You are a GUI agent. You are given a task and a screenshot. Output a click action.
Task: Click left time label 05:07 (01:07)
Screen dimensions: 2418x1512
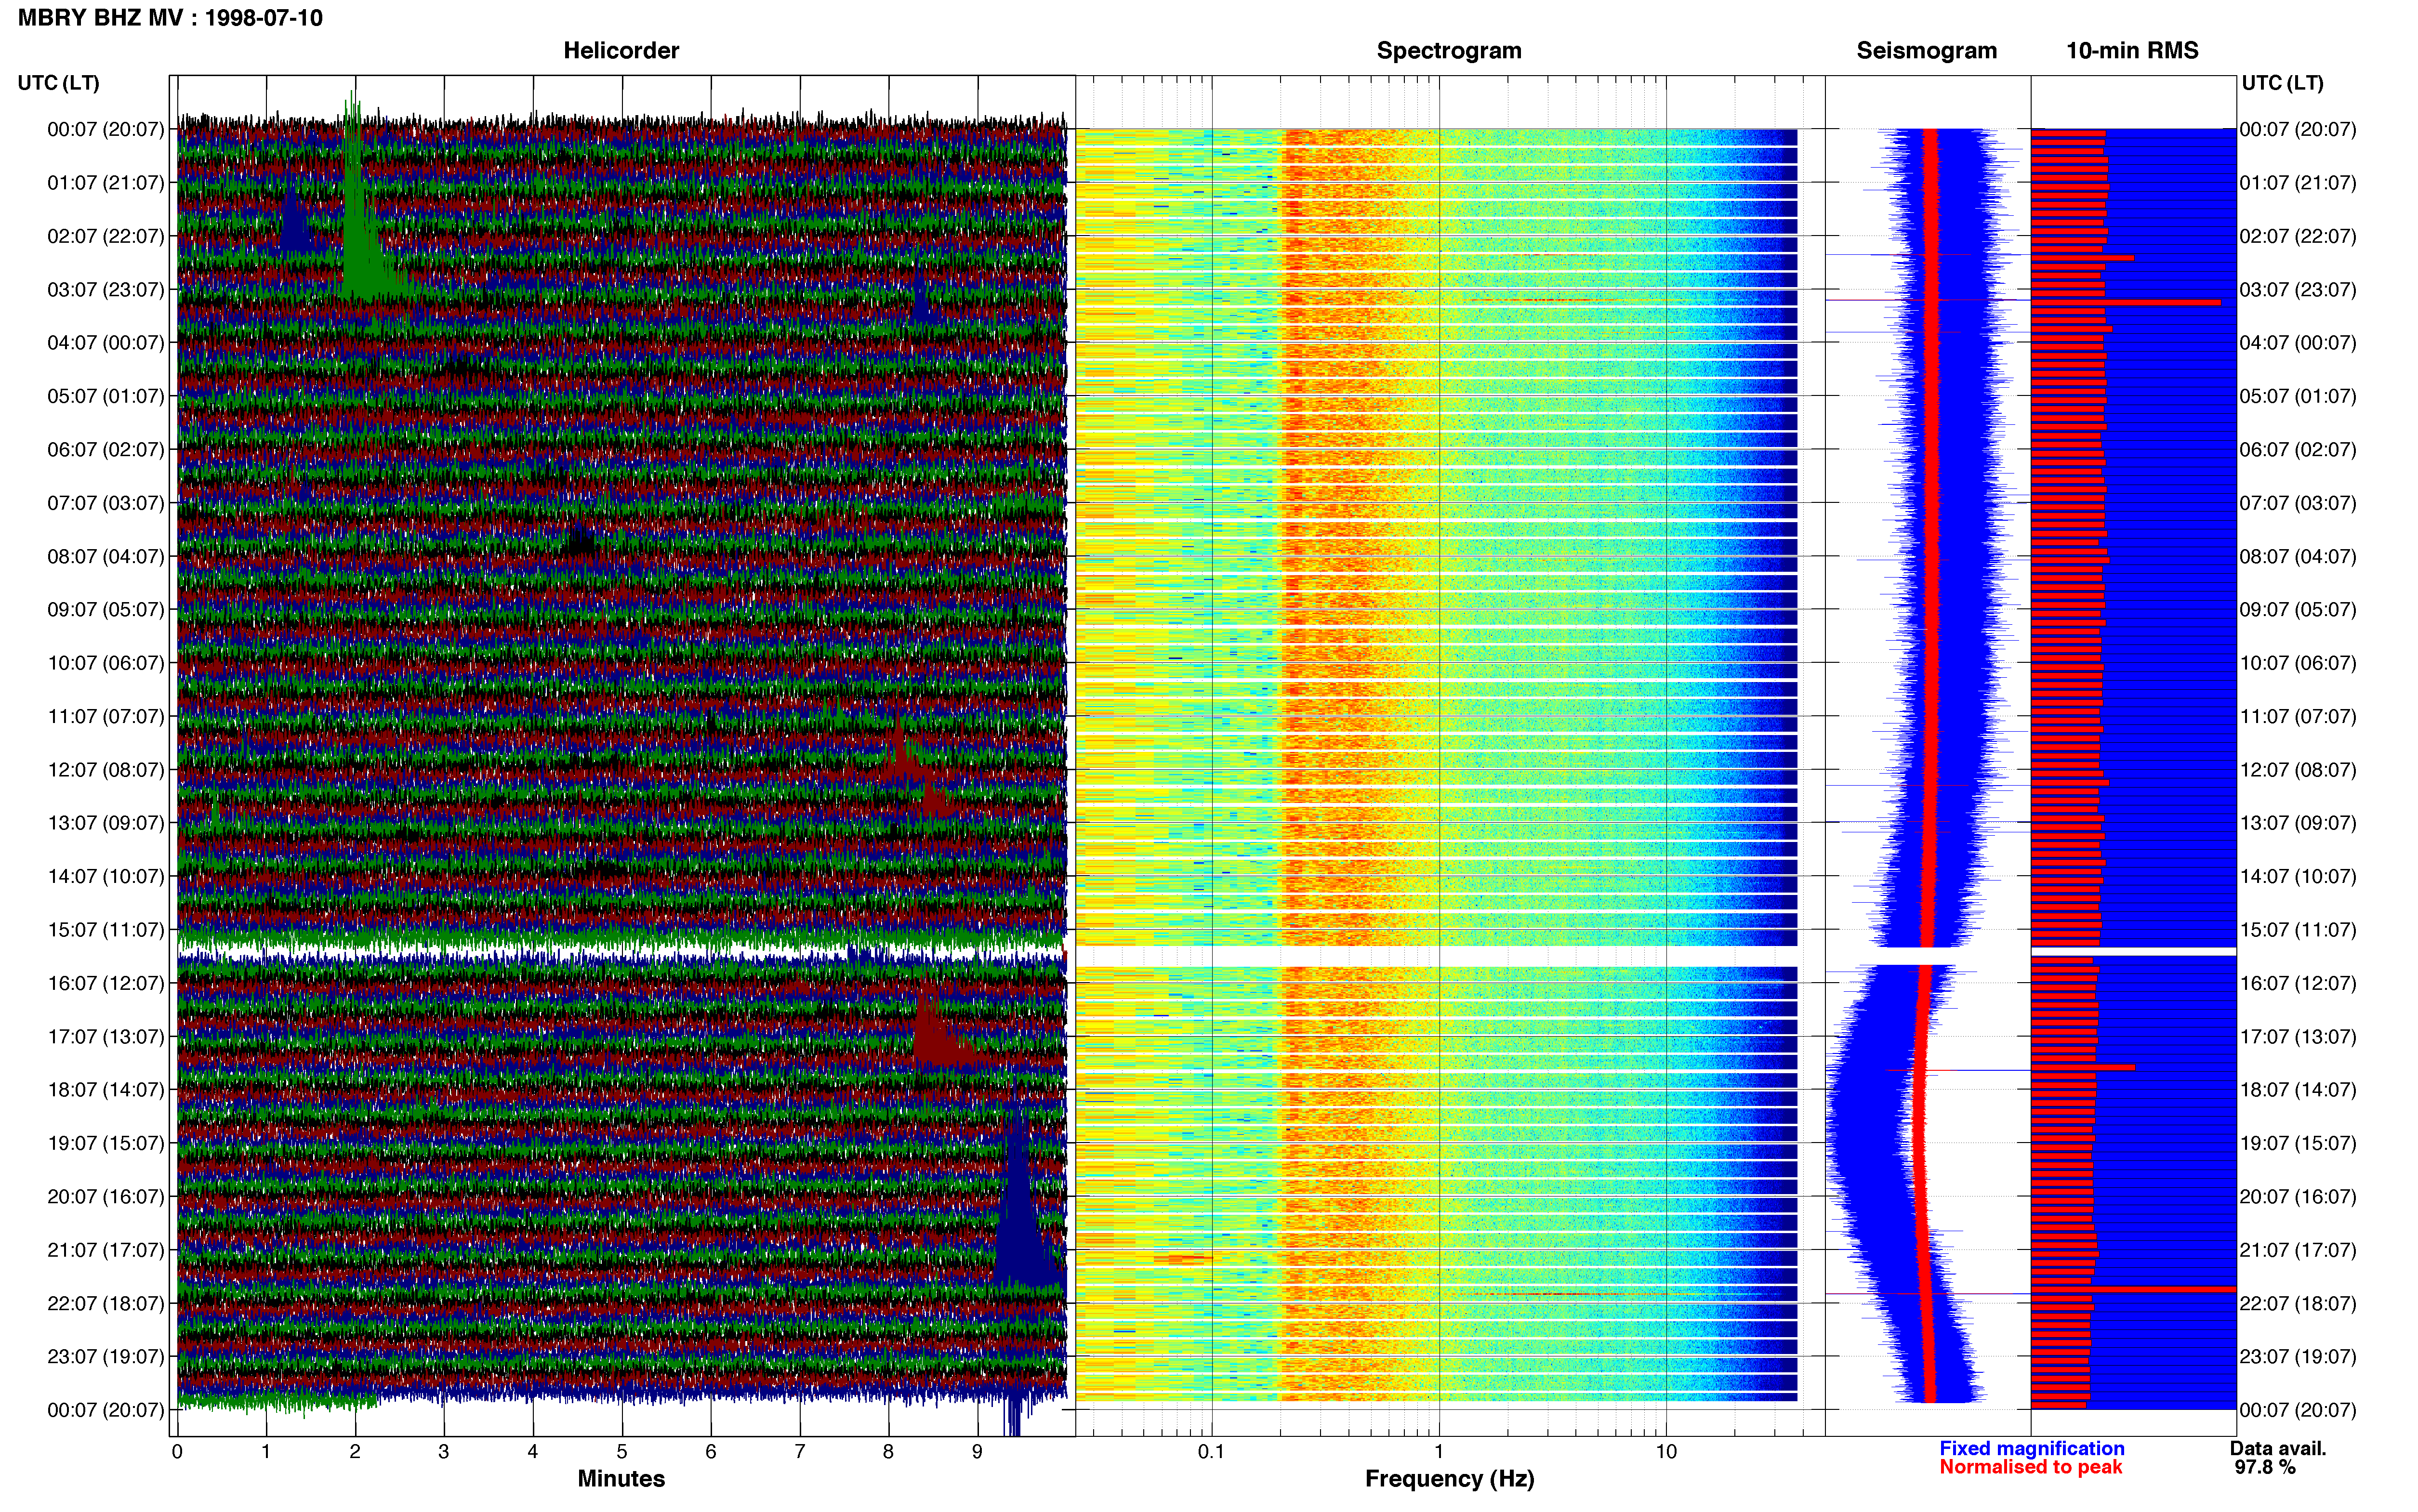click(106, 396)
